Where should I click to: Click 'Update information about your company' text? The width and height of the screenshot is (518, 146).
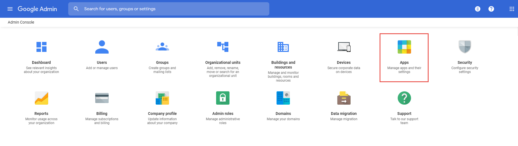pyautogui.click(x=162, y=121)
